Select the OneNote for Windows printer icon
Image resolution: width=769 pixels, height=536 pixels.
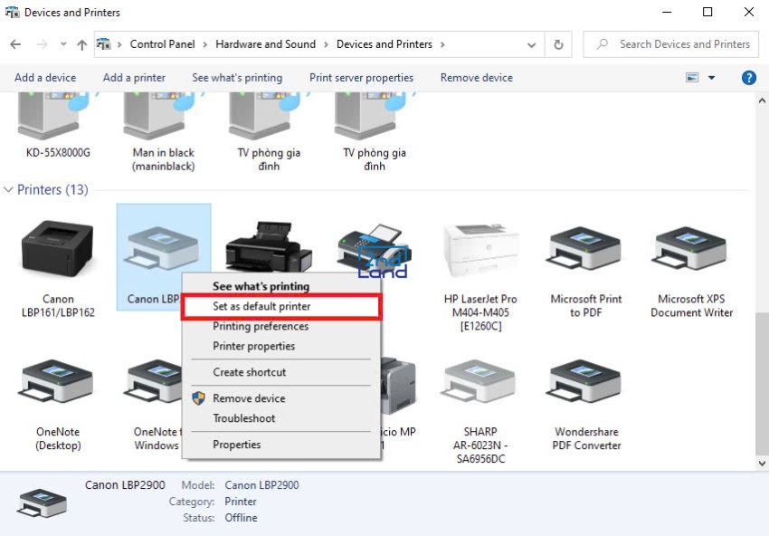point(153,381)
